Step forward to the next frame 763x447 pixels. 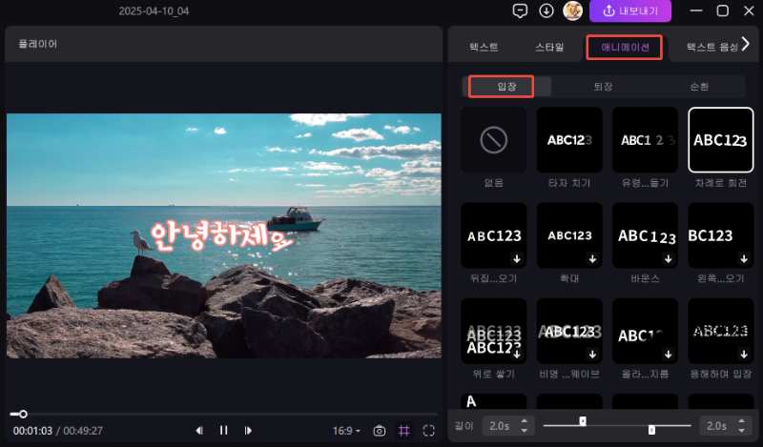(x=248, y=431)
